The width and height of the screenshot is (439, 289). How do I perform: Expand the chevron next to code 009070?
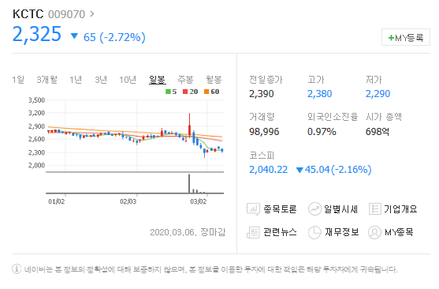(92, 13)
